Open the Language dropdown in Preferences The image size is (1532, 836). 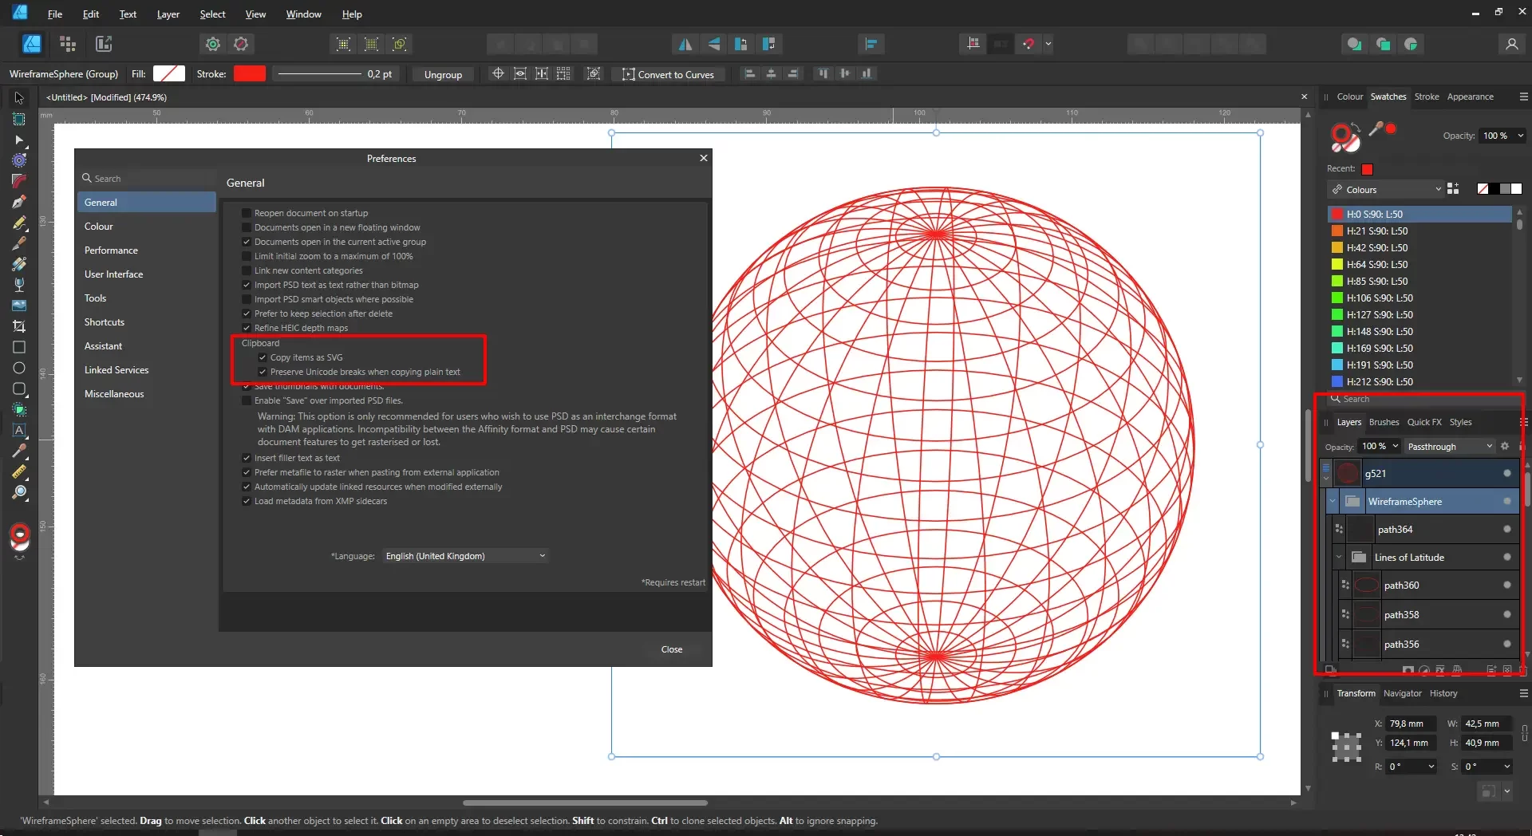point(465,556)
